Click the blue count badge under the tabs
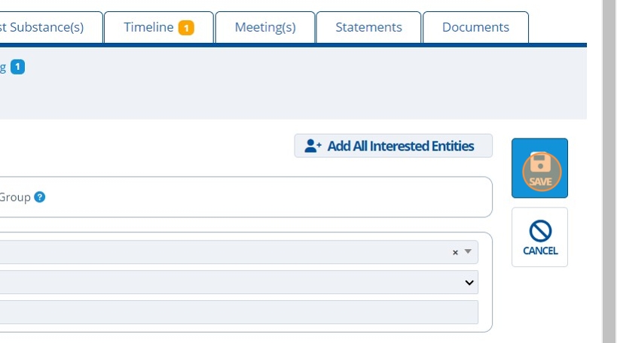617x343 pixels. point(17,67)
